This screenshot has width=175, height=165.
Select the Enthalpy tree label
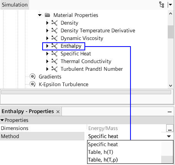coord(71,46)
